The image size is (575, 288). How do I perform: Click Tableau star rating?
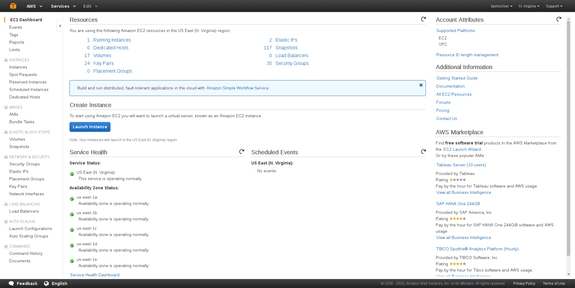coord(458,180)
